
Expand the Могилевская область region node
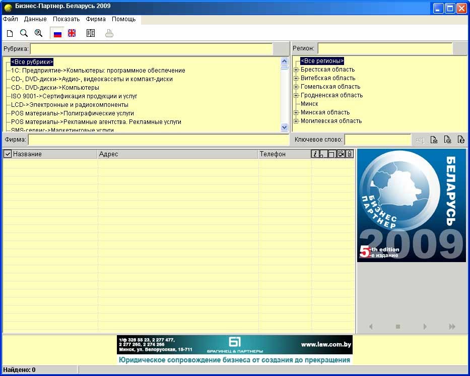pyautogui.click(x=296, y=121)
